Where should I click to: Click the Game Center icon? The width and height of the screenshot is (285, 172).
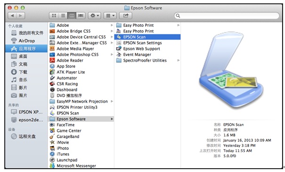52,131
